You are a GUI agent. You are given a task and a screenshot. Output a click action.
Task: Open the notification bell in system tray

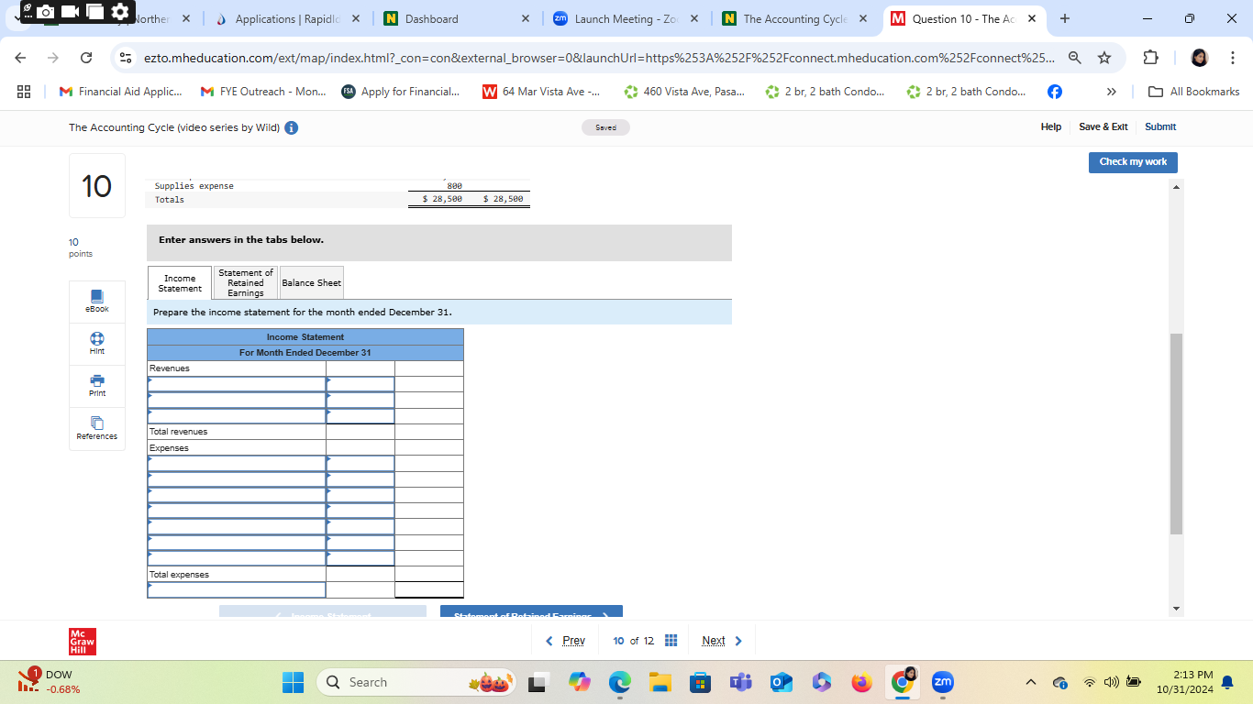[x=1227, y=682]
